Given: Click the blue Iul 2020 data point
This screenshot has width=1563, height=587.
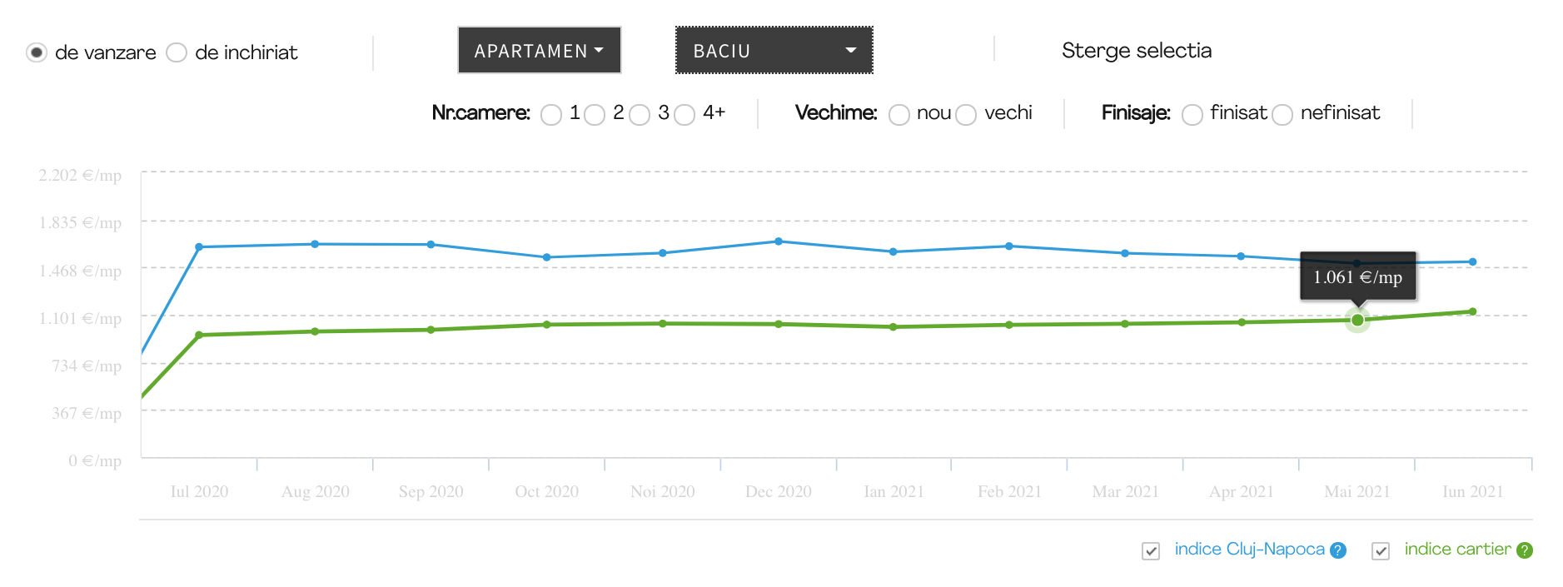Looking at the screenshot, I should (199, 247).
